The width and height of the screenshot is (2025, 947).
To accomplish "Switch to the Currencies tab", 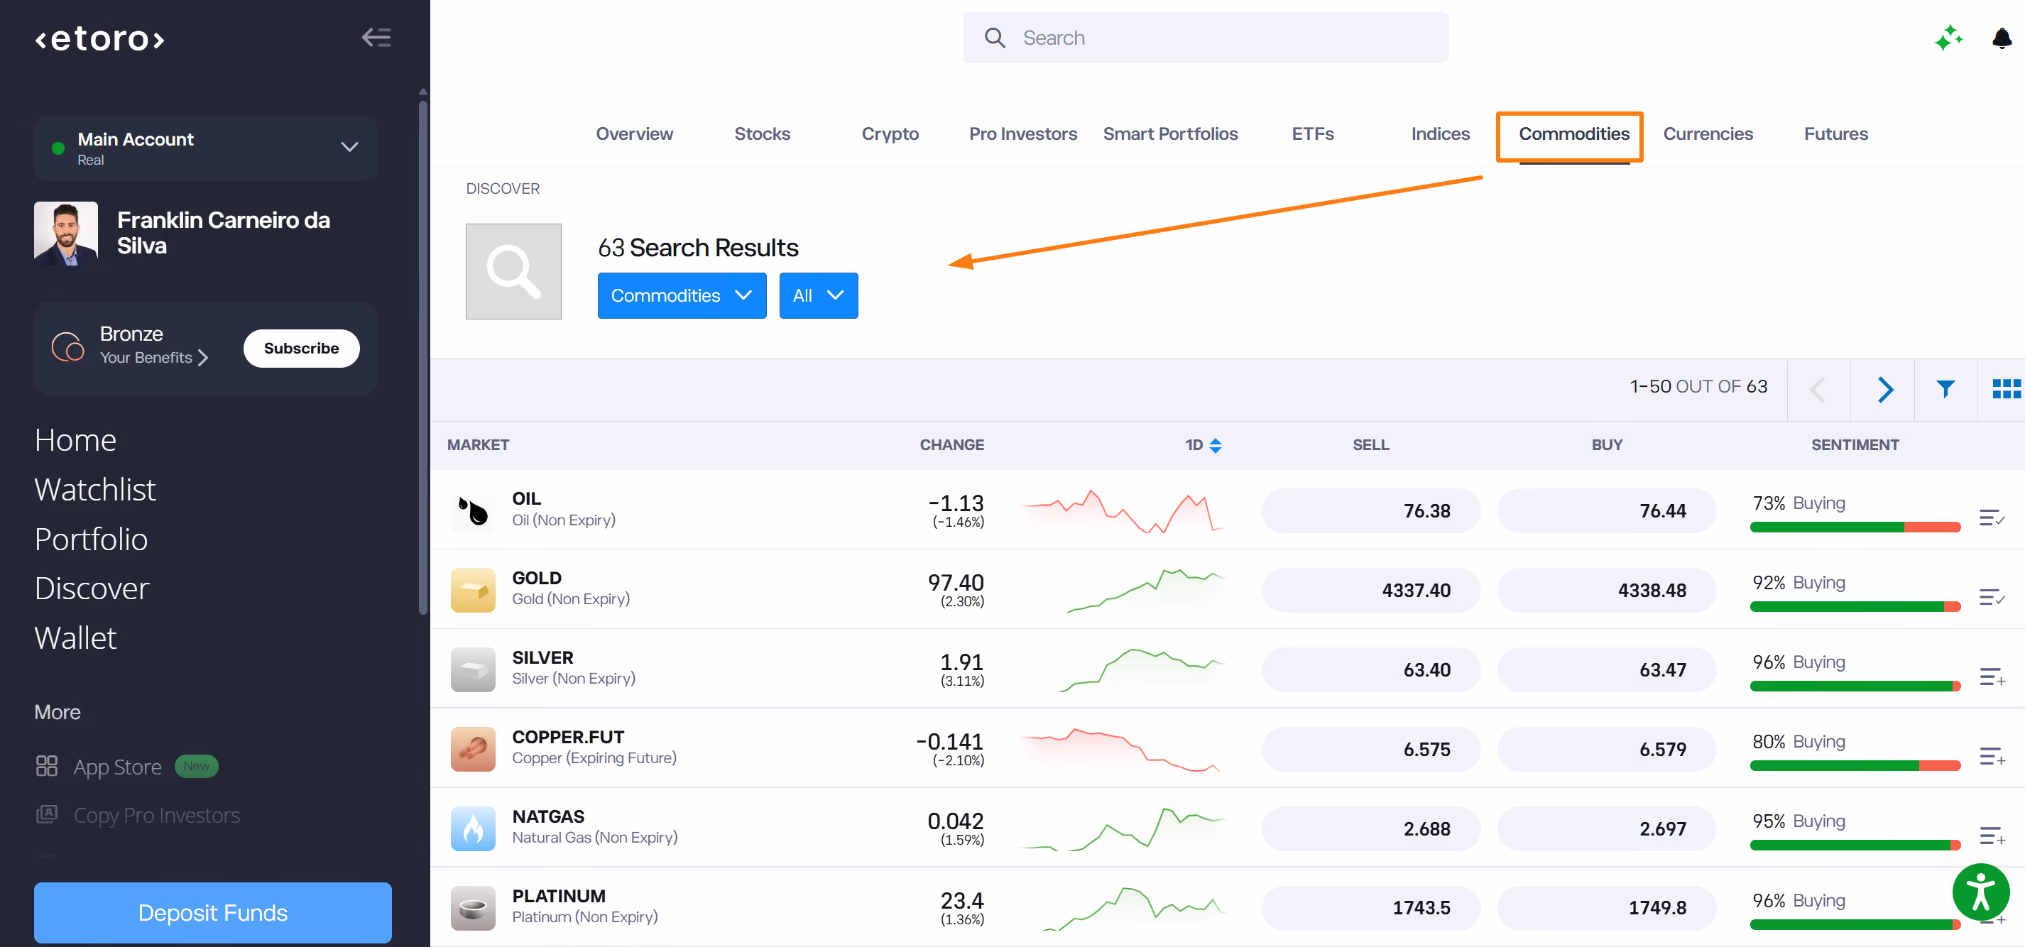I will coord(1708,133).
